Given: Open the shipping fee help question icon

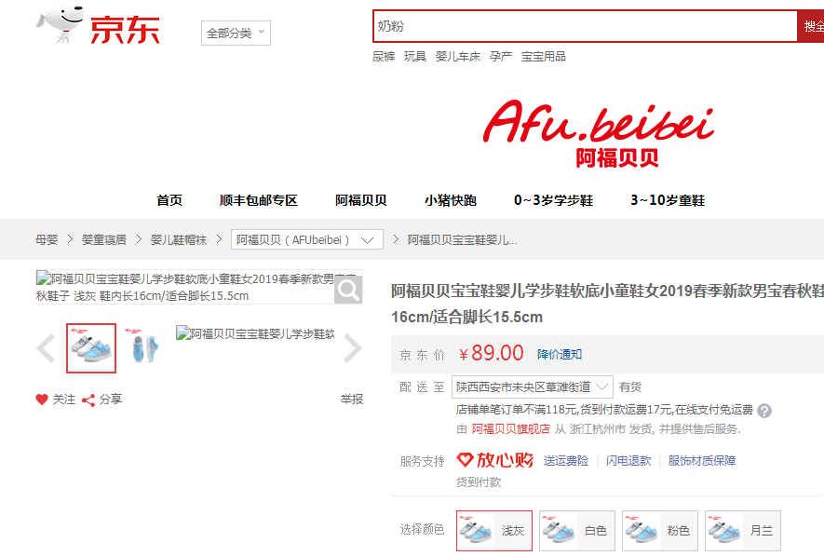Looking at the screenshot, I should point(764,411).
